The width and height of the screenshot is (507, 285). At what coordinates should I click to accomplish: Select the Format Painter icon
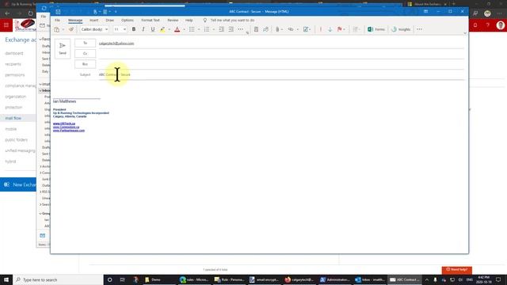pyautogui.click(x=71, y=29)
